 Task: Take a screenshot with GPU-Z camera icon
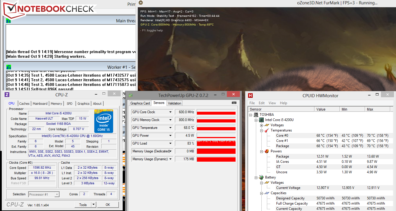pyautogui.click(x=234, y=103)
